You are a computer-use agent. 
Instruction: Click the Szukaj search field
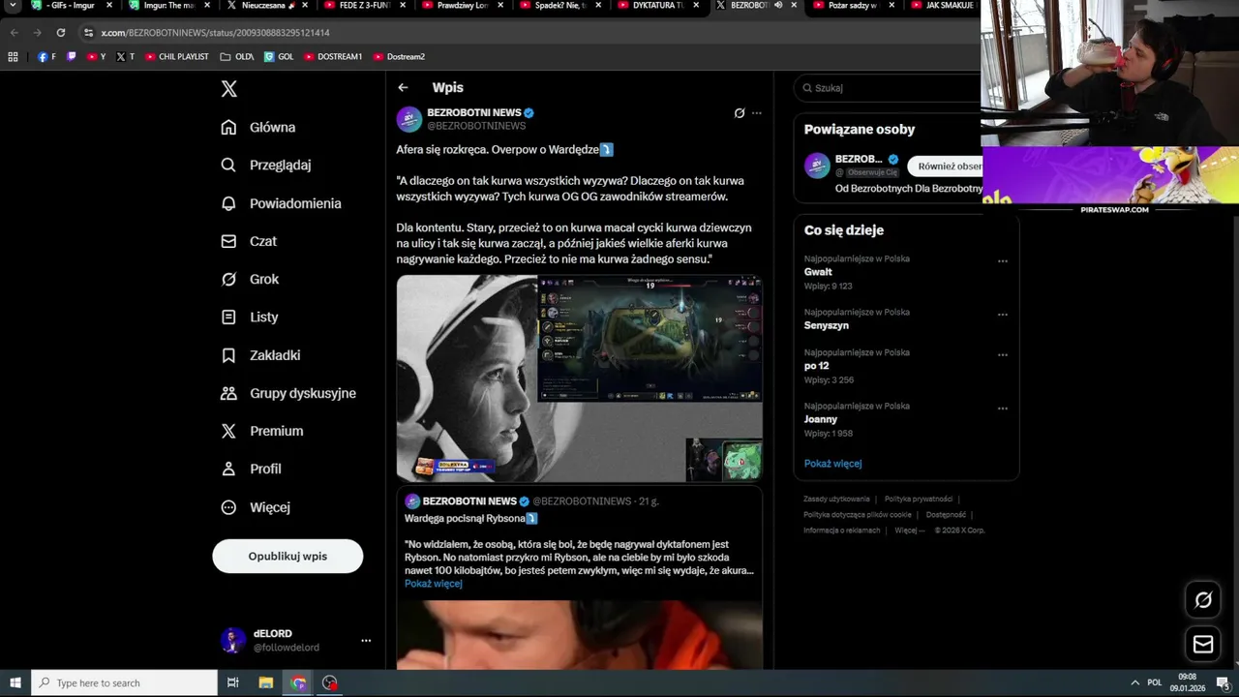click(x=889, y=88)
